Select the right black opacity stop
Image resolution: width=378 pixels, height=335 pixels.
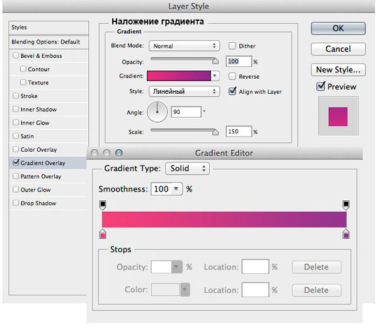(x=346, y=205)
